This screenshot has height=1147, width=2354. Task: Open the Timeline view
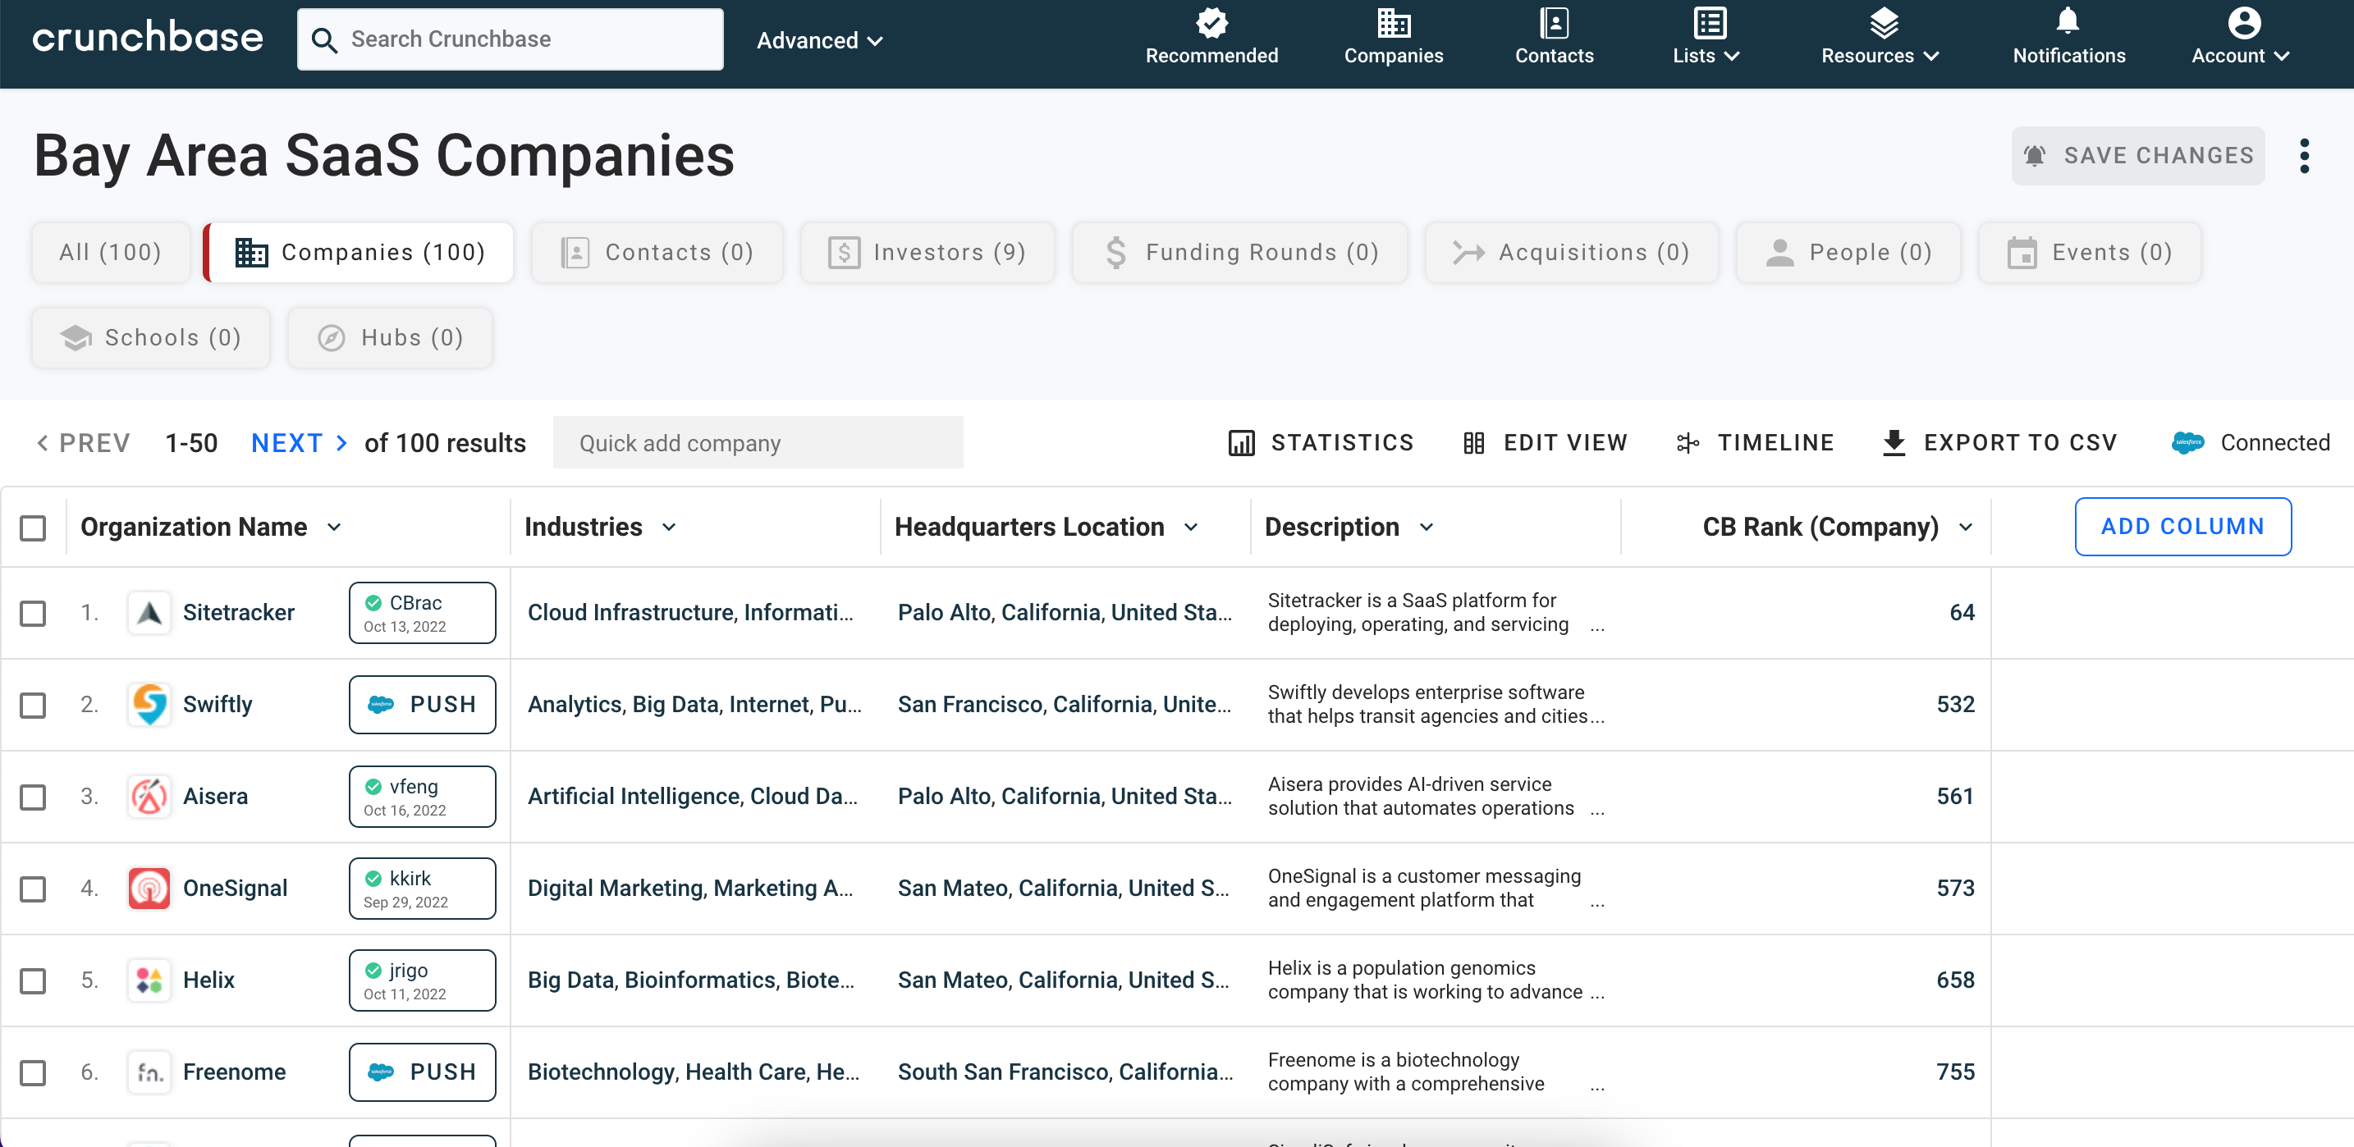pos(1755,443)
